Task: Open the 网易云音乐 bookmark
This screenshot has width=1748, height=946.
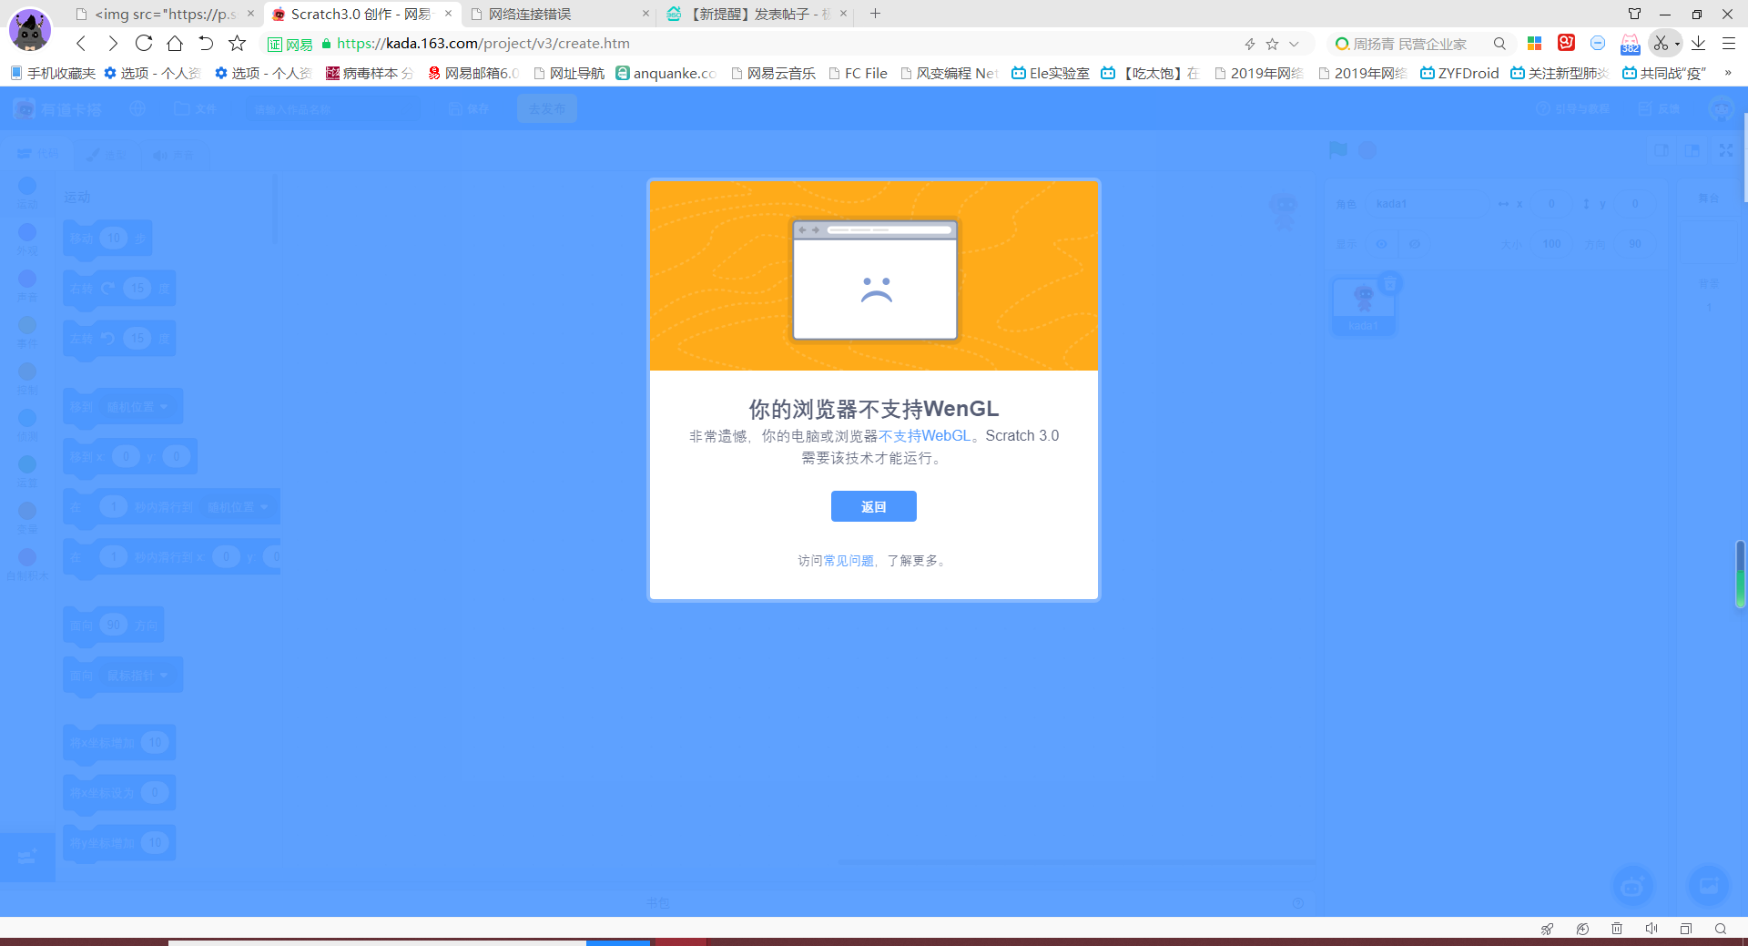Action: click(774, 73)
